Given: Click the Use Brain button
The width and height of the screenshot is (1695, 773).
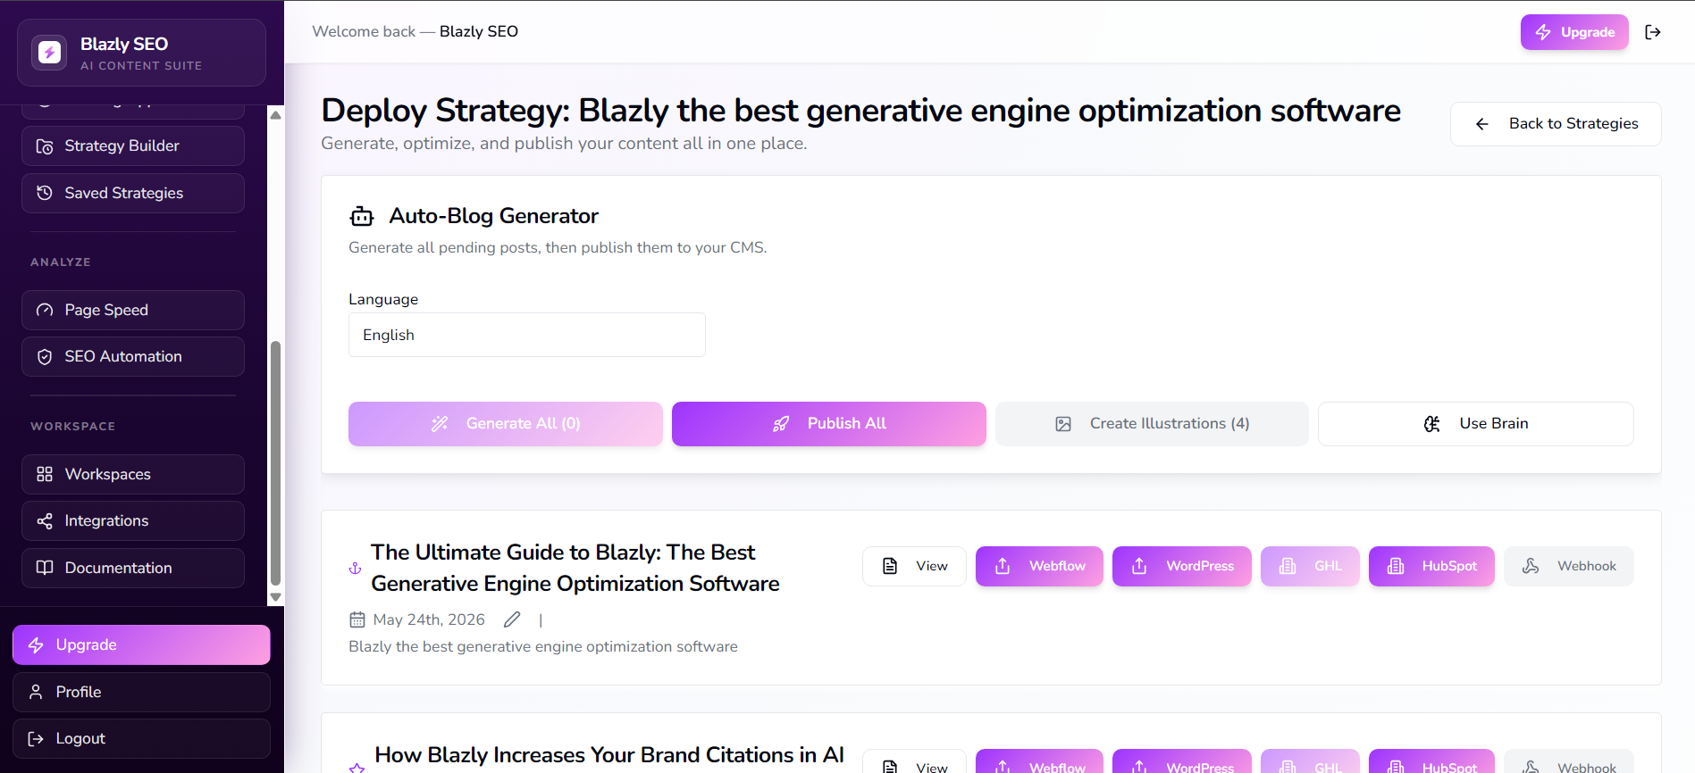Looking at the screenshot, I should point(1476,424).
